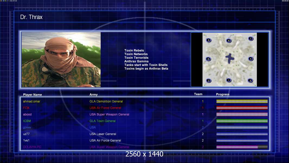The height and width of the screenshot is (163, 289).
Task: Click ICBM's green progress bar
Action: click(x=242, y=121)
